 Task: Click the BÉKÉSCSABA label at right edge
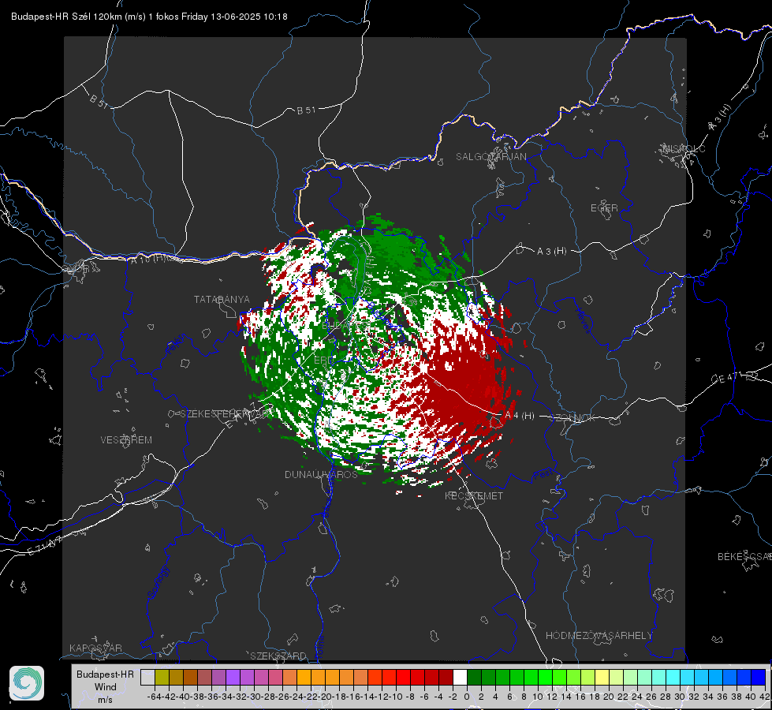coord(744,557)
